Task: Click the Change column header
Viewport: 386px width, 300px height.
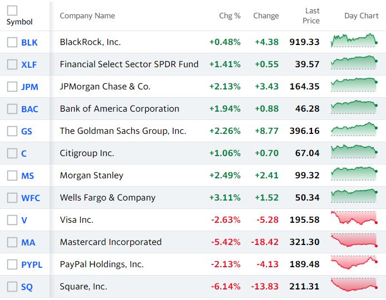Action: click(x=266, y=16)
